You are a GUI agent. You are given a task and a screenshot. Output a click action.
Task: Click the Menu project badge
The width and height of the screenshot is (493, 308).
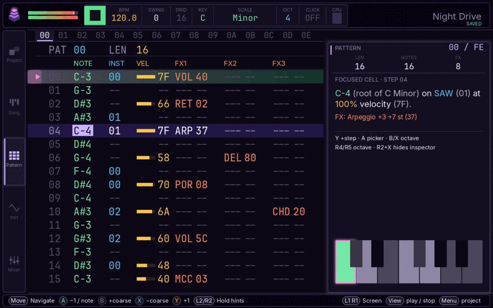click(x=449, y=301)
